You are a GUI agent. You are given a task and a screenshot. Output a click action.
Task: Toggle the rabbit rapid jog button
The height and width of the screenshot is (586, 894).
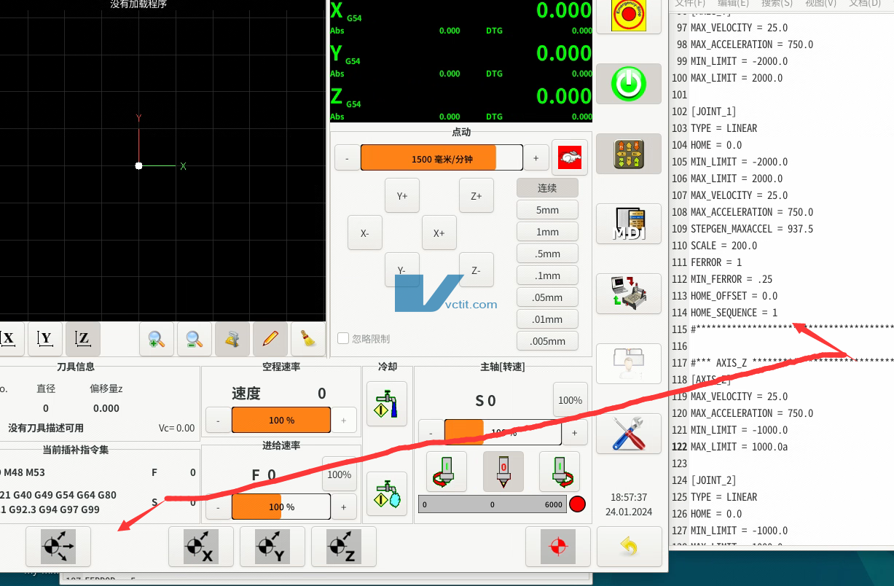click(x=570, y=157)
